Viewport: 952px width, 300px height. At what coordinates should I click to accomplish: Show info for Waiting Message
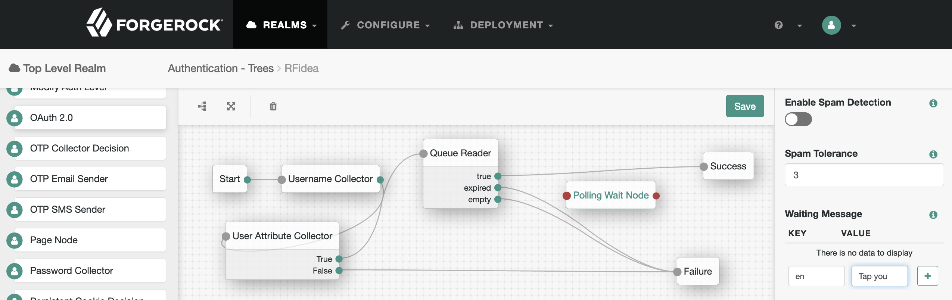coord(933,215)
